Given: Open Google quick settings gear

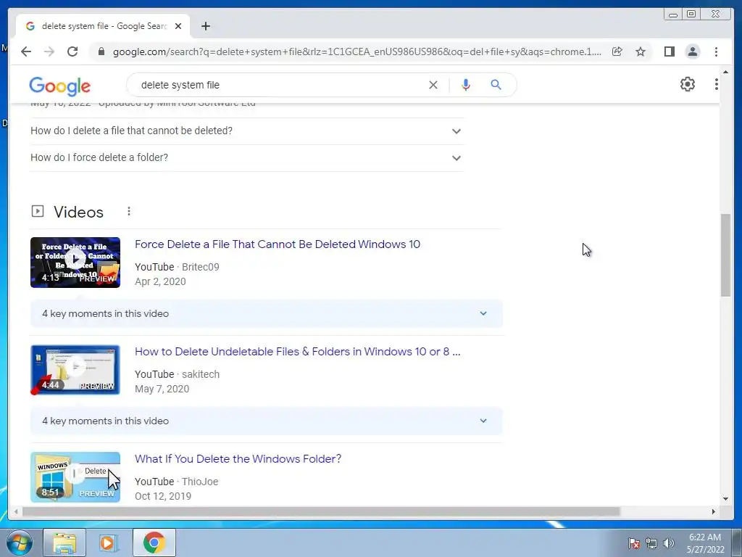Looking at the screenshot, I should (x=687, y=84).
